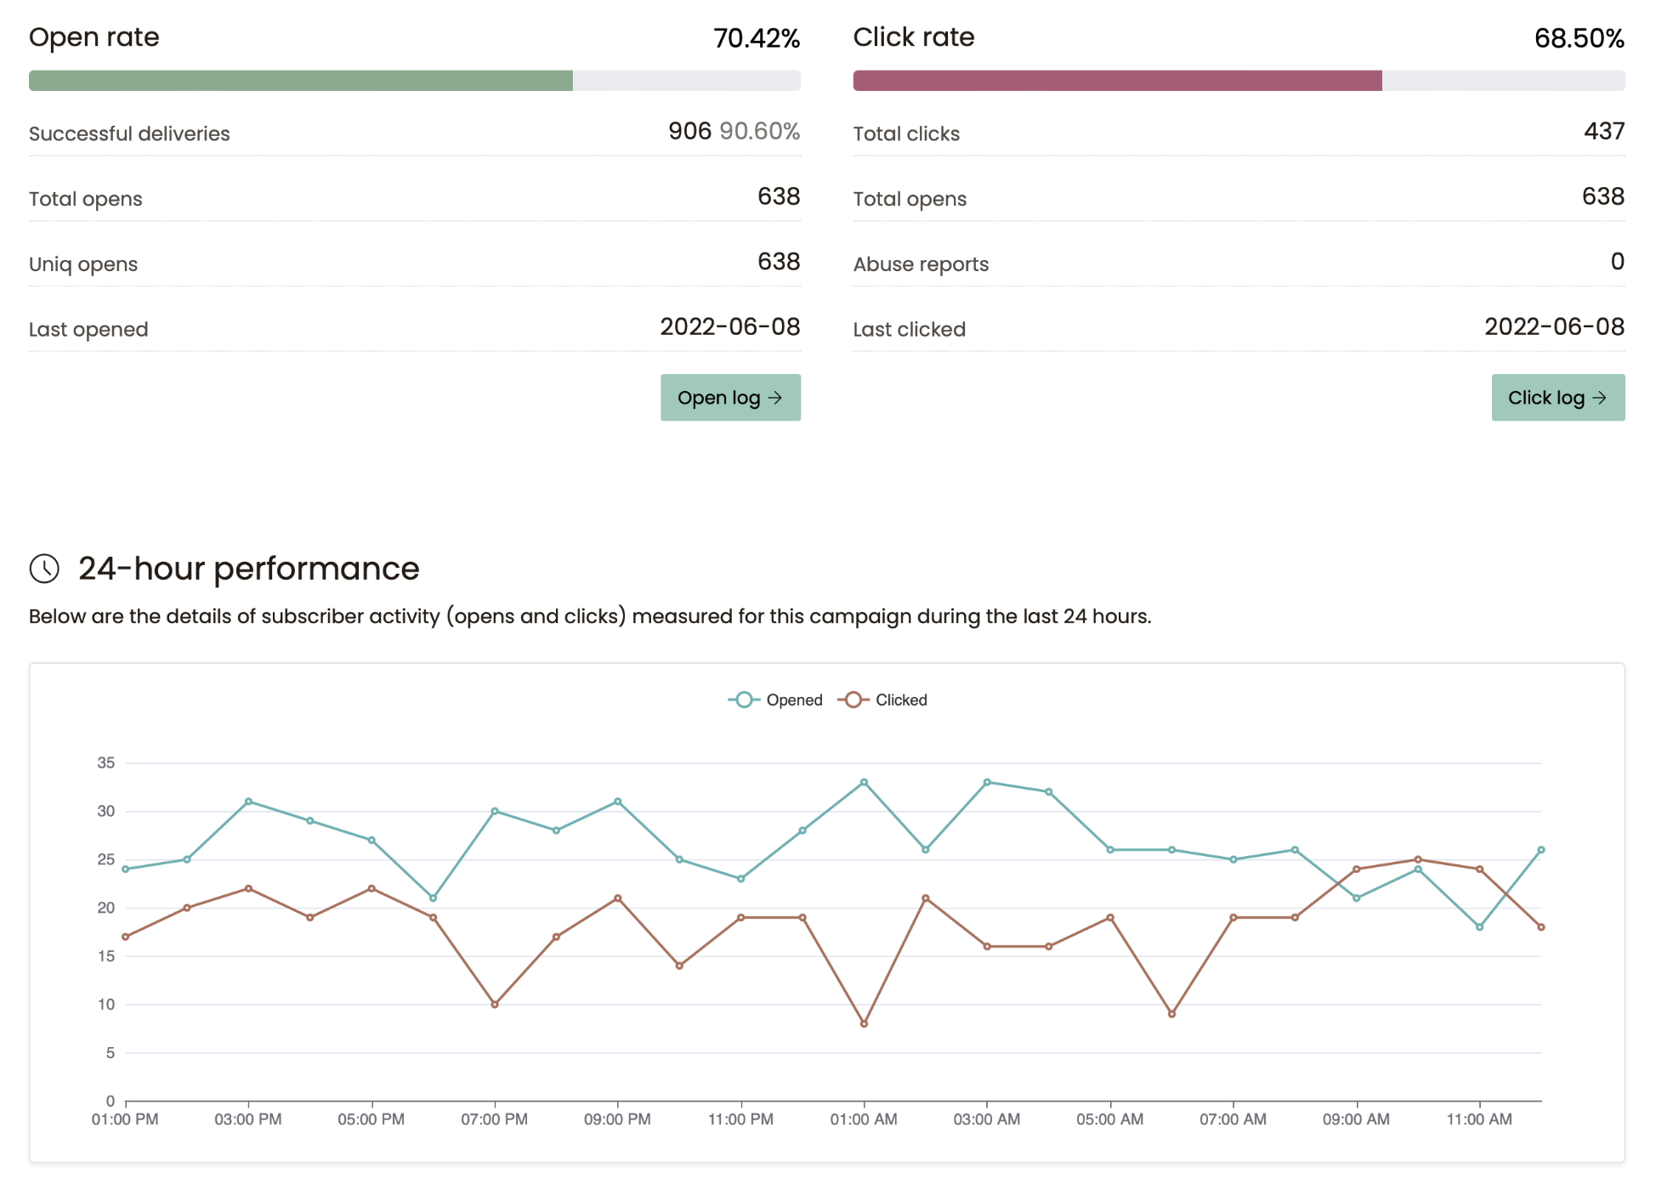The image size is (1656, 1178).
Task: Click the Clicked legend circle marker
Action: point(853,700)
